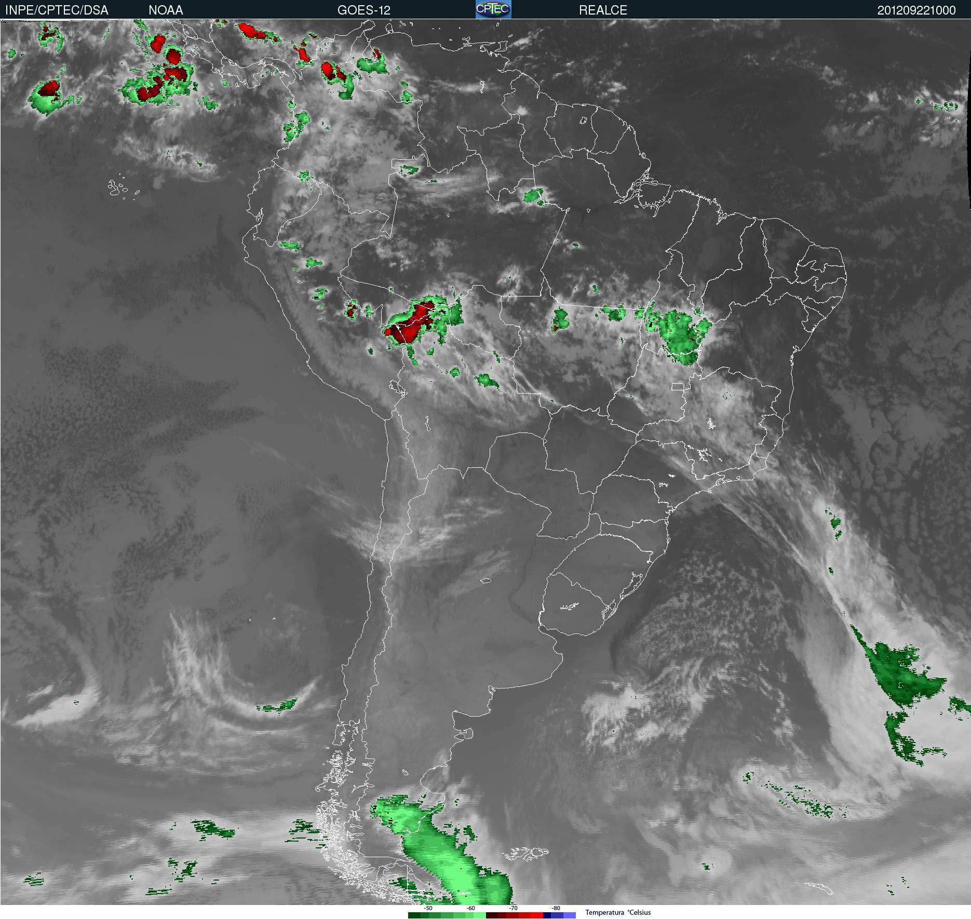Click the bright red segment of color scale
This screenshot has width=971, height=919.
click(x=537, y=915)
